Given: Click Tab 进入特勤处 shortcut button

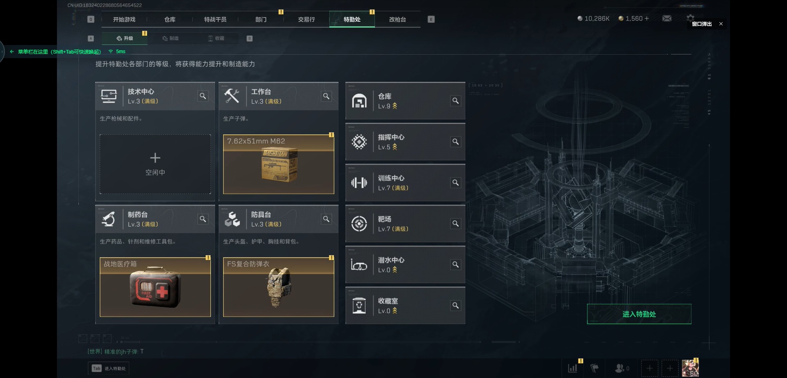Looking at the screenshot, I should (109, 368).
